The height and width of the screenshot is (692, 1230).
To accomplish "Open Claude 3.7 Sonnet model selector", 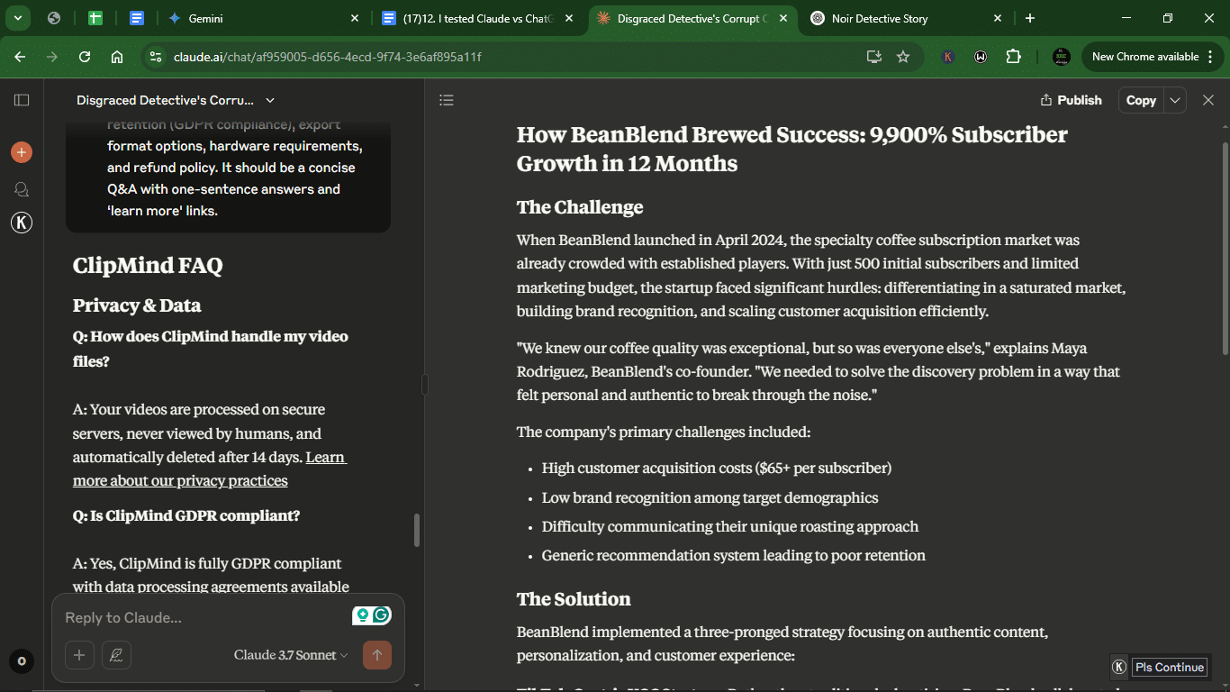I will pyautogui.click(x=290, y=655).
